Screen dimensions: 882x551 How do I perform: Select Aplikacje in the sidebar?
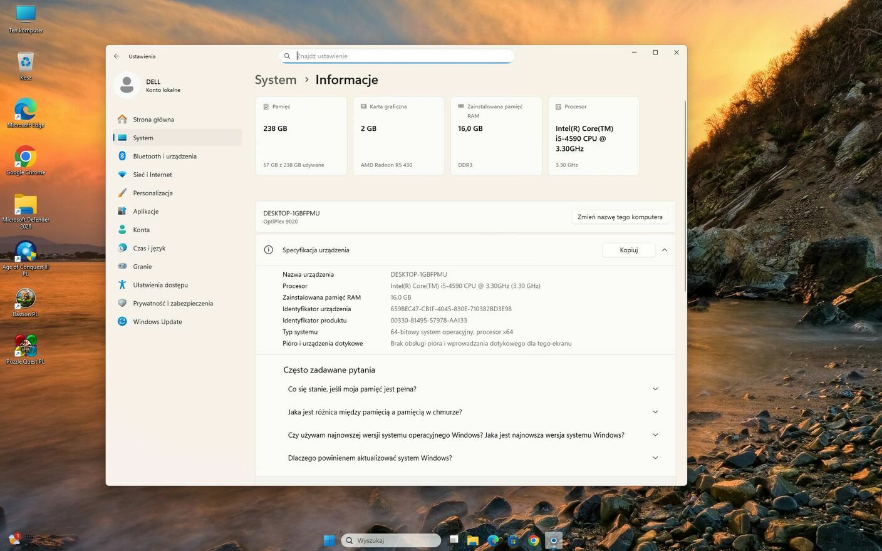click(145, 212)
